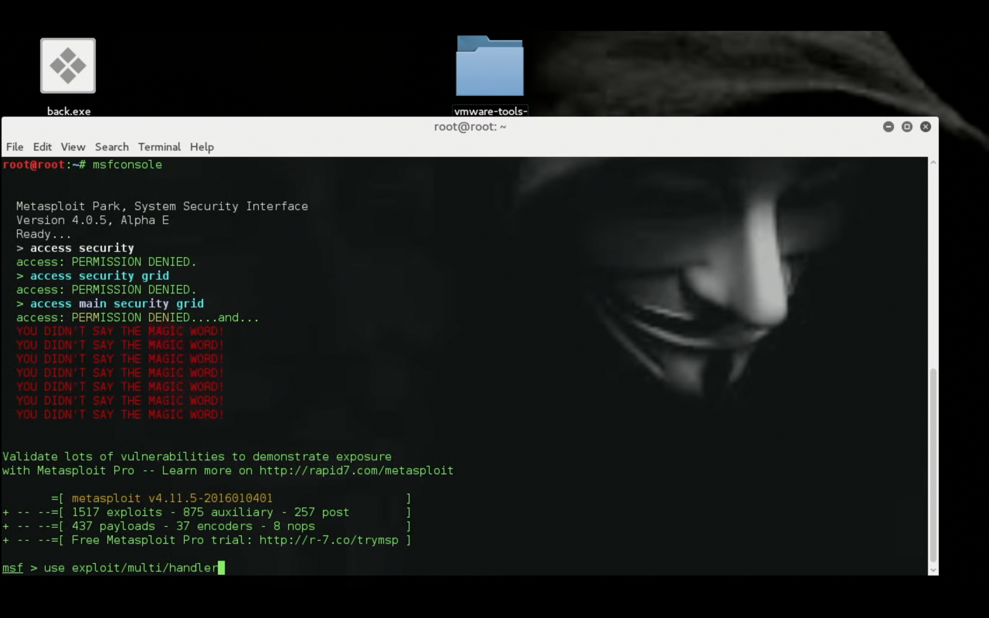Viewport: 989px width, 618px height.
Task: Open the View menu in terminal
Action: [73, 147]
